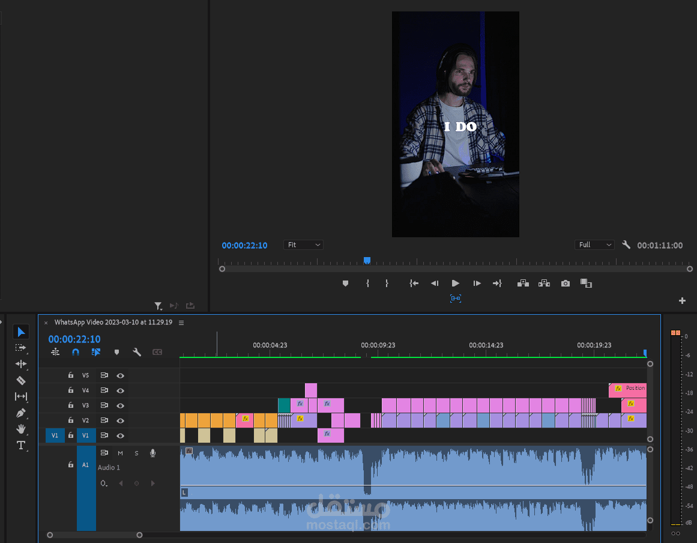697x543 pixels.
Task: Select the Hand tool
Action: [x=20, y=429]
